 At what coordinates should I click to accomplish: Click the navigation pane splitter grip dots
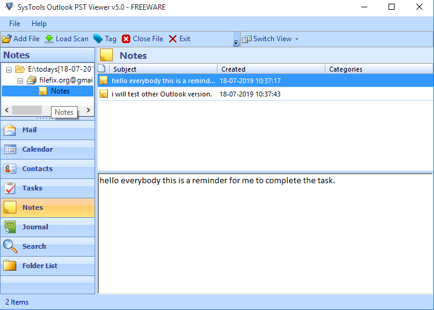pyautogui.click(x=45, y=118)
